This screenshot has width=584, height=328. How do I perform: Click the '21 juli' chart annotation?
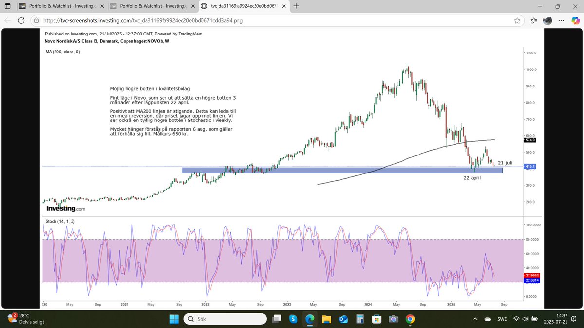coord(505,162)
